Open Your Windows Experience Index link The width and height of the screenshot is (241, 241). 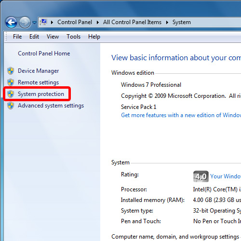click(x=226, y=176)
